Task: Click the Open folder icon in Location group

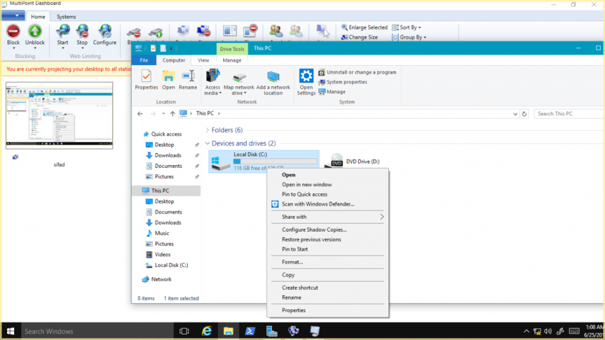Action: (168, 76)
